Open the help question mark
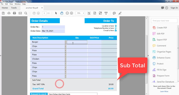This screenshot has width=179, height=95. point(167,8)
